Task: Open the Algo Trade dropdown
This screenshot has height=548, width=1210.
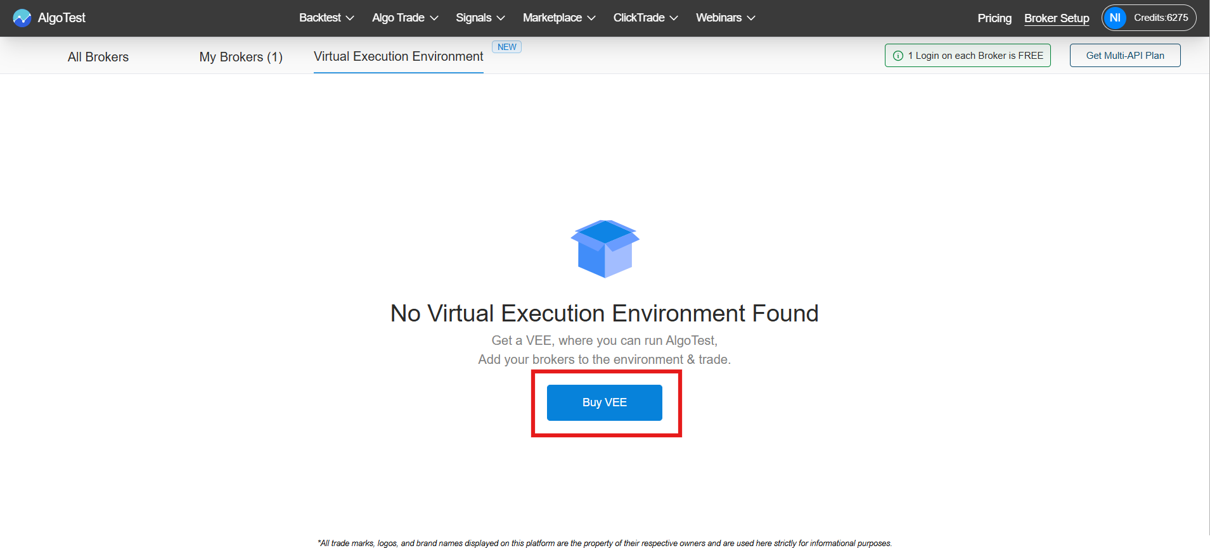Action: [404, 18]
